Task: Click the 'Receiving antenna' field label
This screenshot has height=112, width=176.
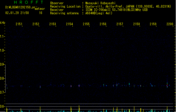Action: [x=64, y=13]
